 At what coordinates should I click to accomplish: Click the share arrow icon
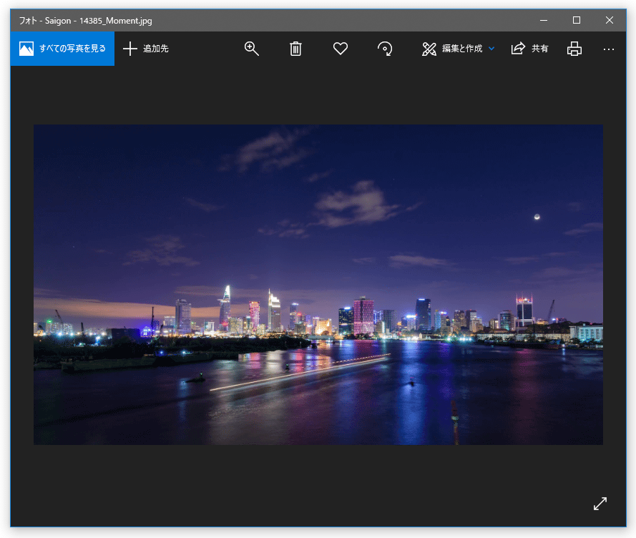518,49
